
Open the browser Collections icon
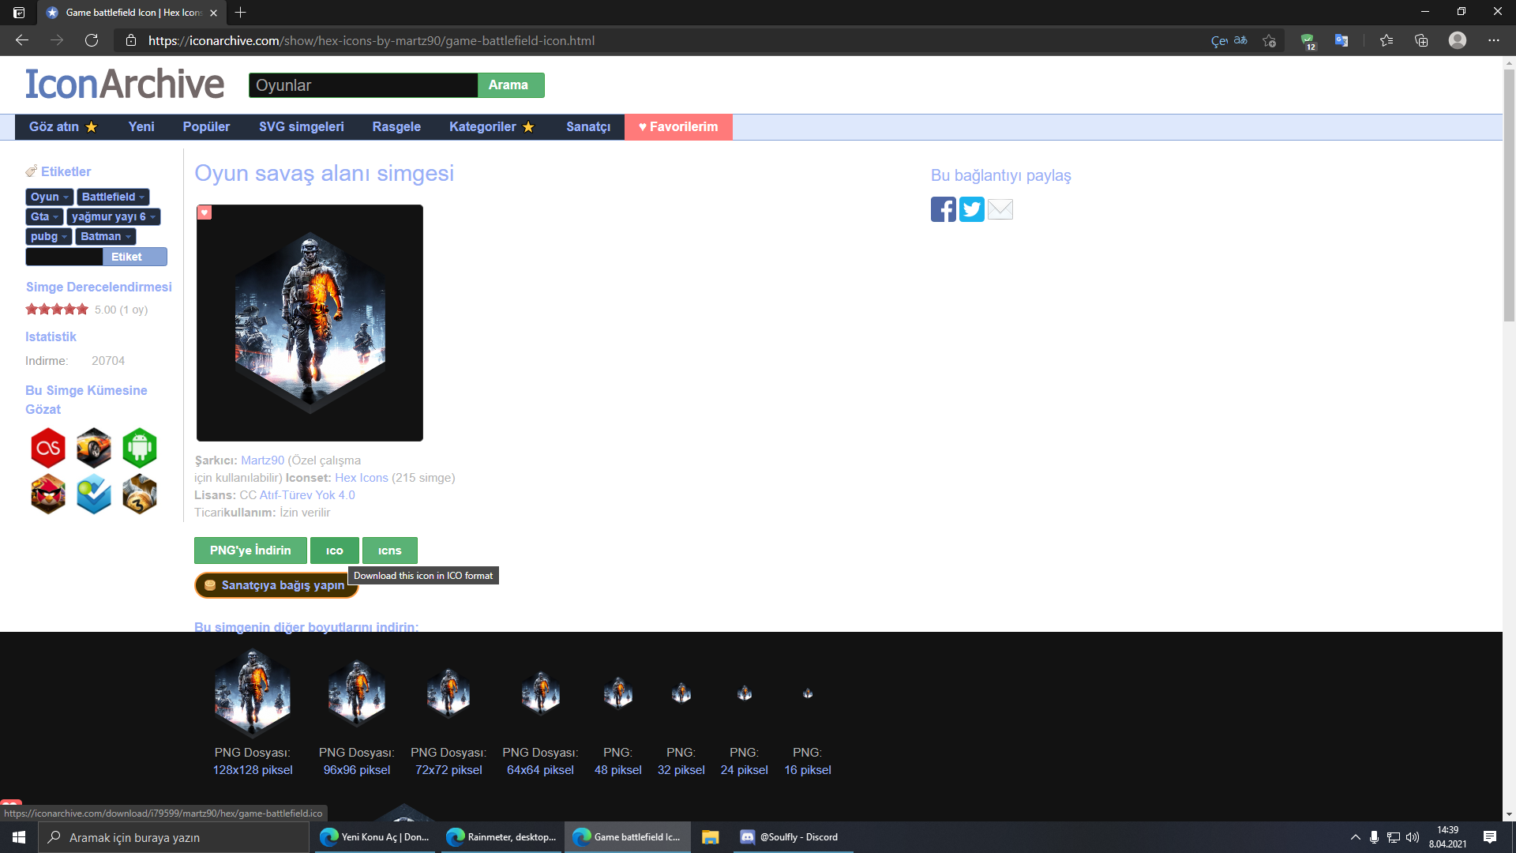tap(1421, 40)
